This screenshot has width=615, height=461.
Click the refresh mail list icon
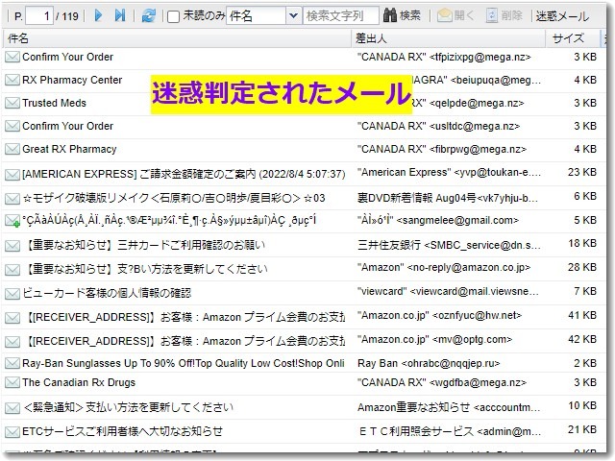148,15
